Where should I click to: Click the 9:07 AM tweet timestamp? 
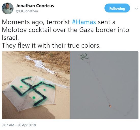(x=8, y=125)
